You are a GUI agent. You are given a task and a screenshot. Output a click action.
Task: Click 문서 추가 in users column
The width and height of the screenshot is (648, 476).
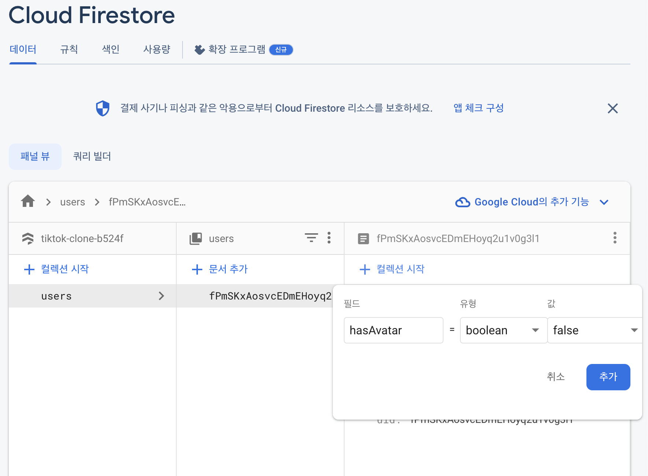tap(228, 269)
